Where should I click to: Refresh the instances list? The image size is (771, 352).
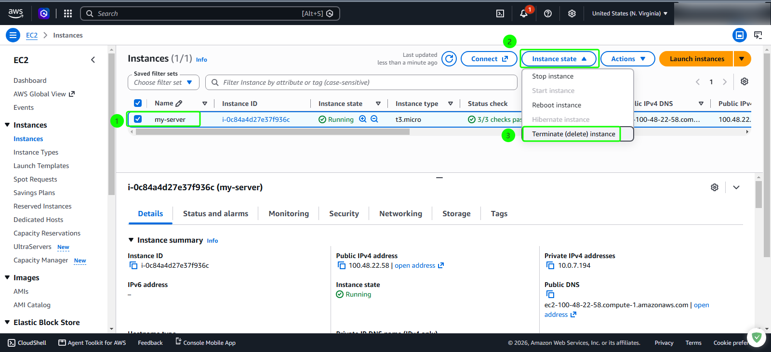coord(449,59)
